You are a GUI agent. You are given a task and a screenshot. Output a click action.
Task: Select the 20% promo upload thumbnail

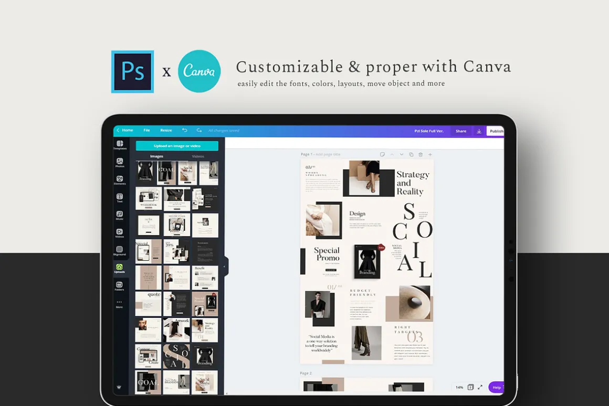(x=177, y=251)
